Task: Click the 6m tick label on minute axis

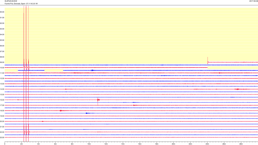Action: tap(55, 144)
